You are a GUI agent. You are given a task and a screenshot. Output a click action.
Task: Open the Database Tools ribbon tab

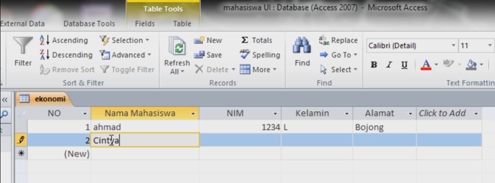(x=89, y=24)
